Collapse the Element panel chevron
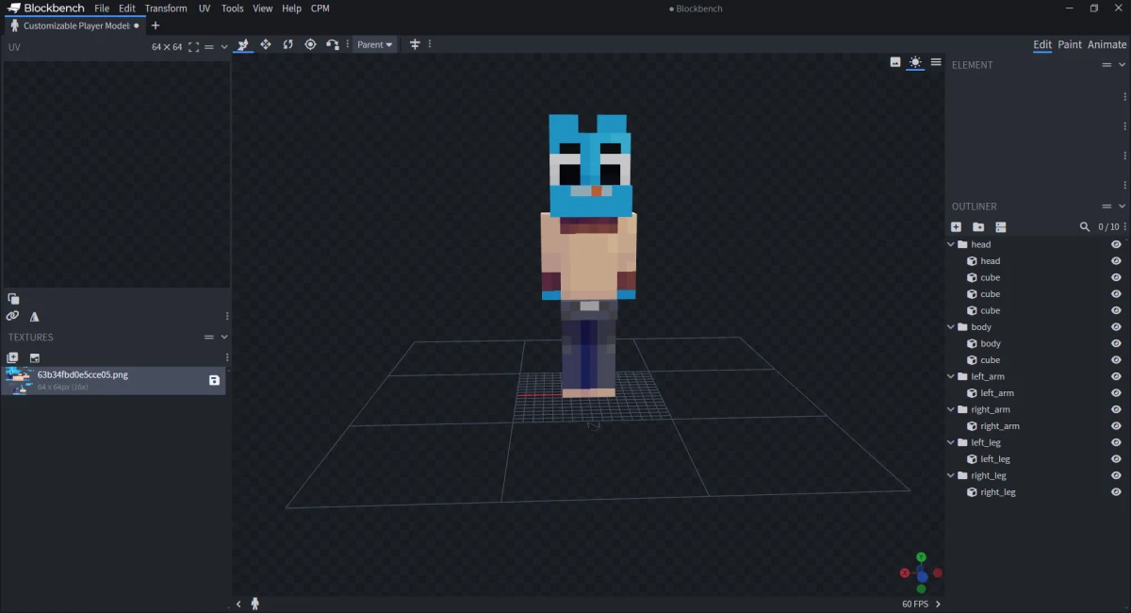This screenshot has width=1131, height=613. [1122, 65]
